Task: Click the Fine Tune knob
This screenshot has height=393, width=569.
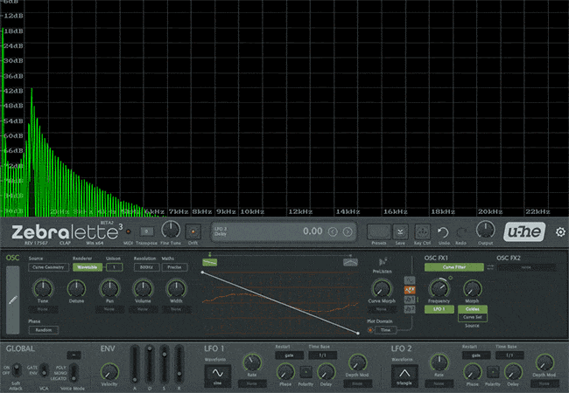Action: tap(171, 230)
